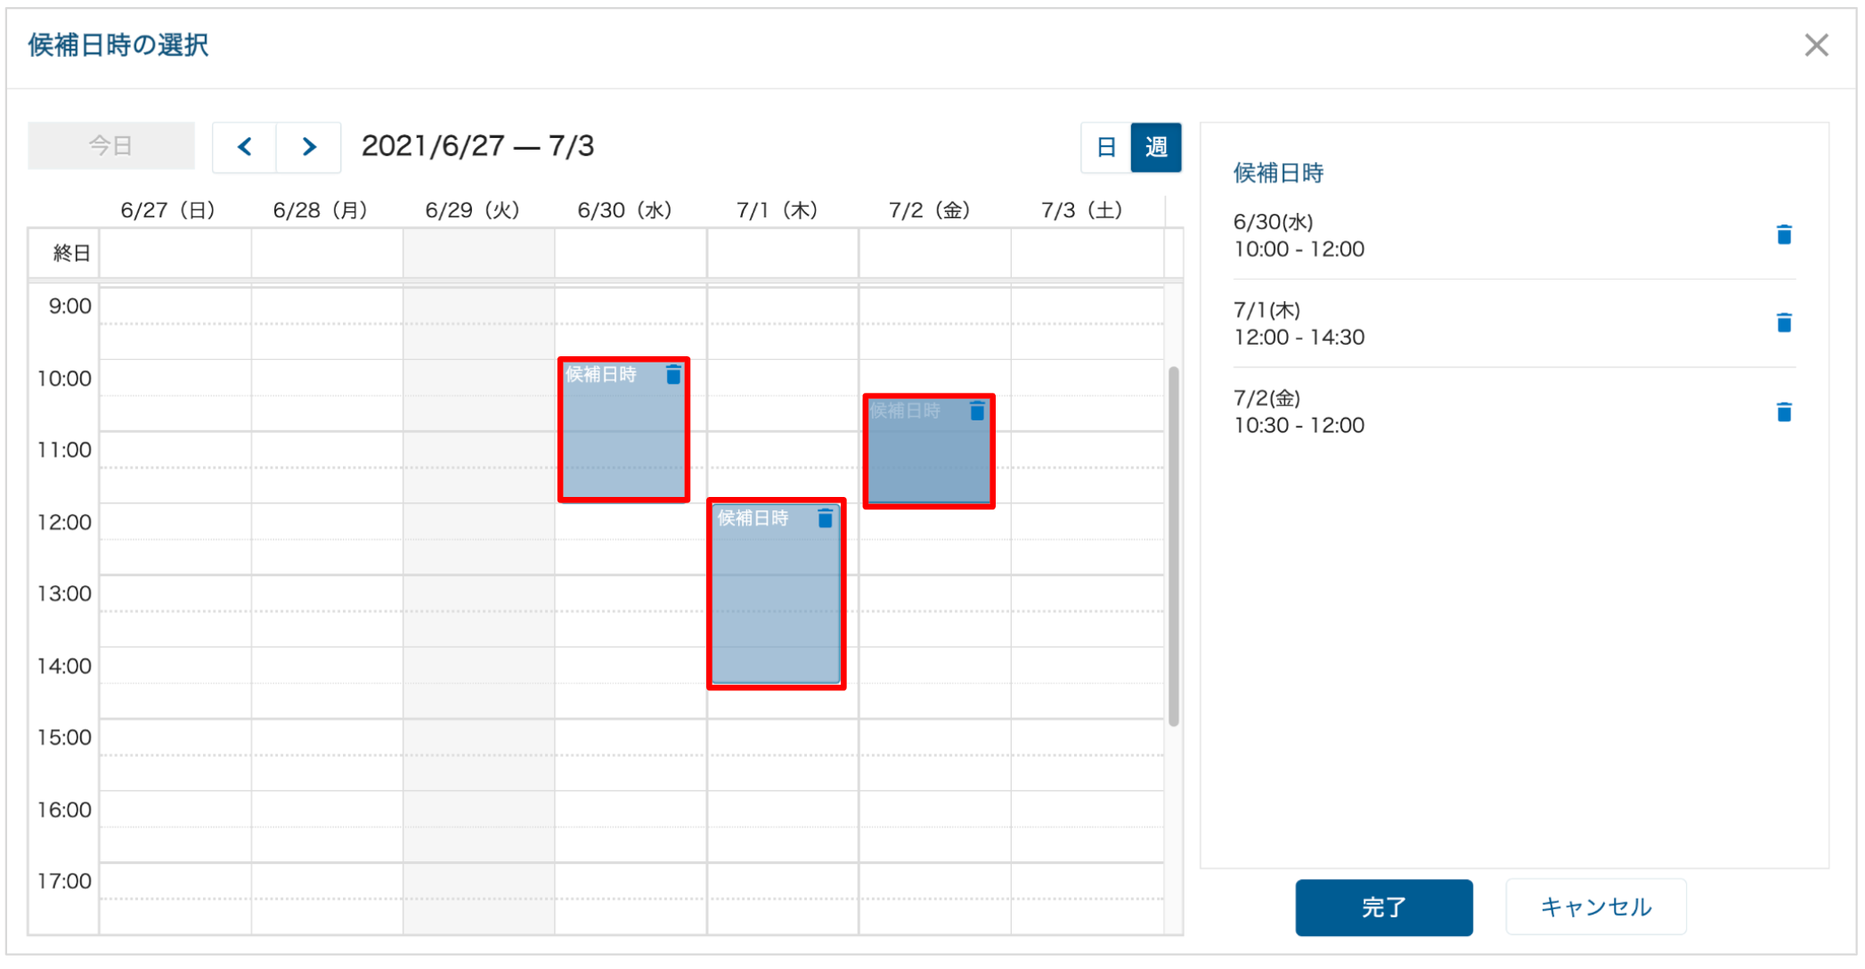1865x969 pixels.
Task: Close the 候補日時の選択 dialog
Action: point(1816,45)
